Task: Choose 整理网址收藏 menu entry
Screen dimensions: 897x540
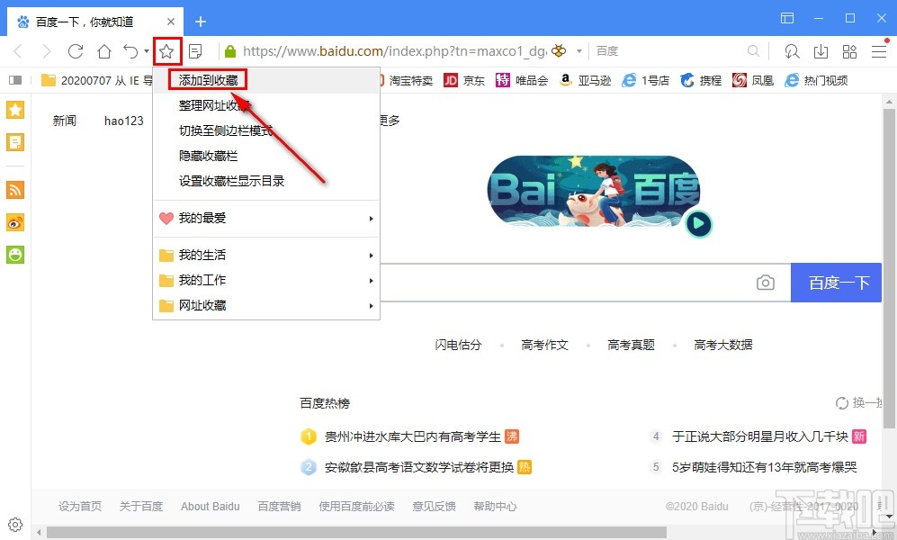Action: pyautogui.click(x=266, y=105)
